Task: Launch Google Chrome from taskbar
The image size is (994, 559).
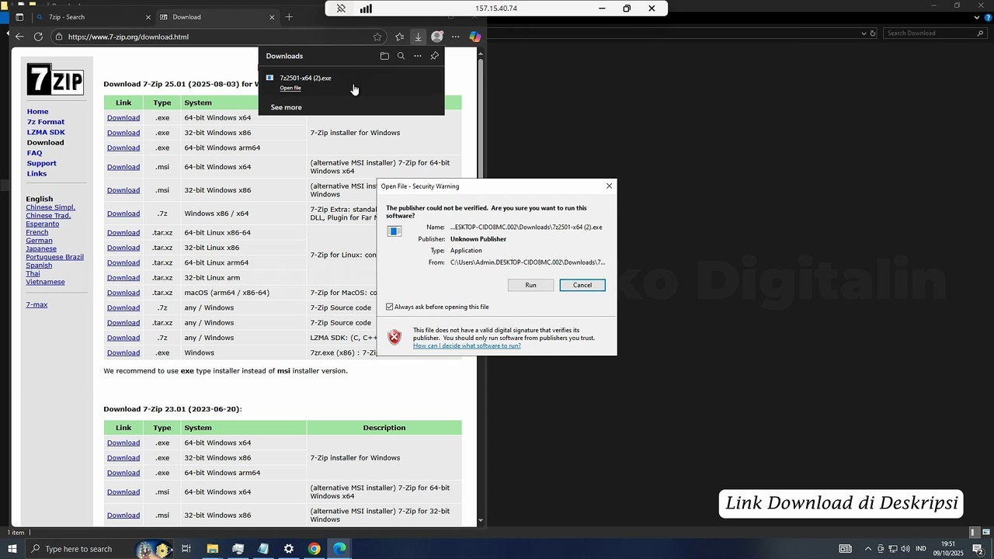Action: [314, 549]
